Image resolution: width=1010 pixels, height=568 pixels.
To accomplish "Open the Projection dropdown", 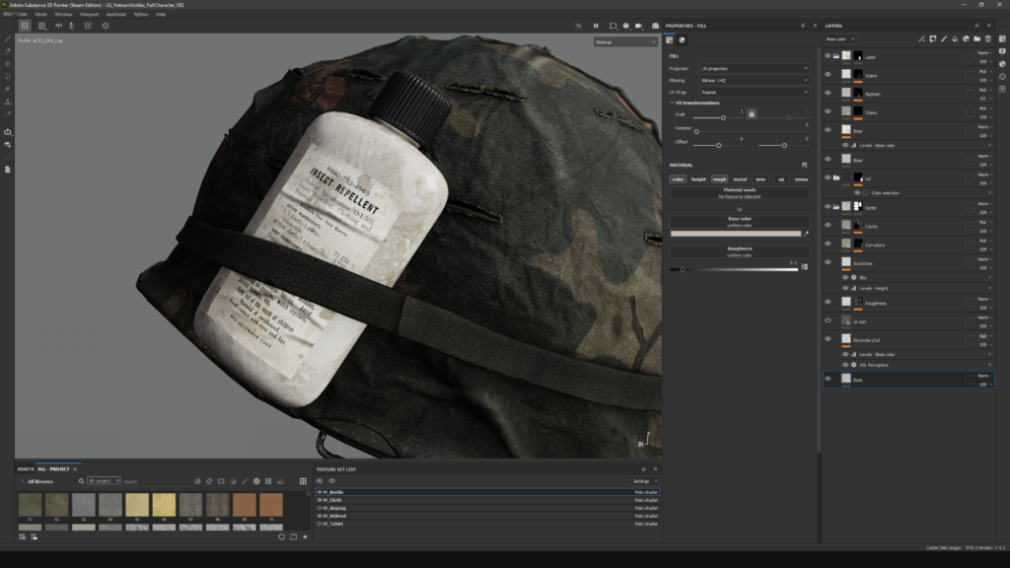I will [754, 68].
